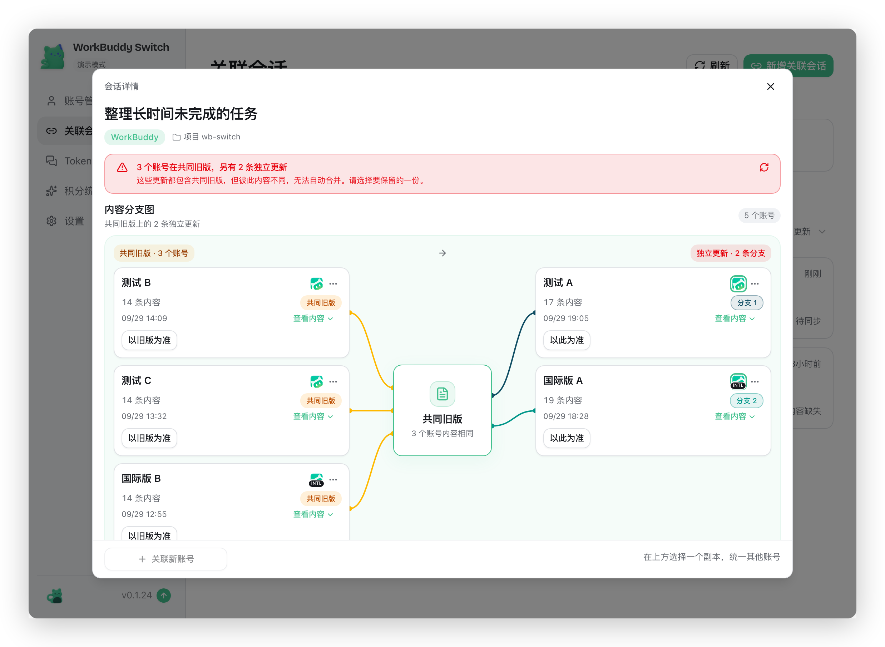Click the WorkBuddy app icon on the 测试 A card

coord(738,283)
